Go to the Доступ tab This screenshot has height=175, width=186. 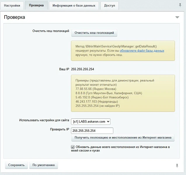coord(109,6)
